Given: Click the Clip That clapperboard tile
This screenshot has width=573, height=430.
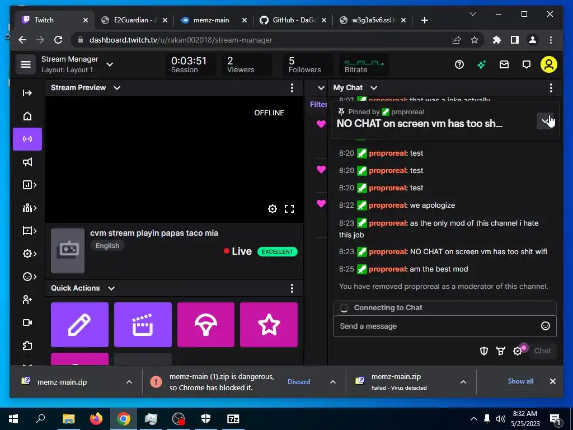Looking at the screenshot, I should 143,325.
